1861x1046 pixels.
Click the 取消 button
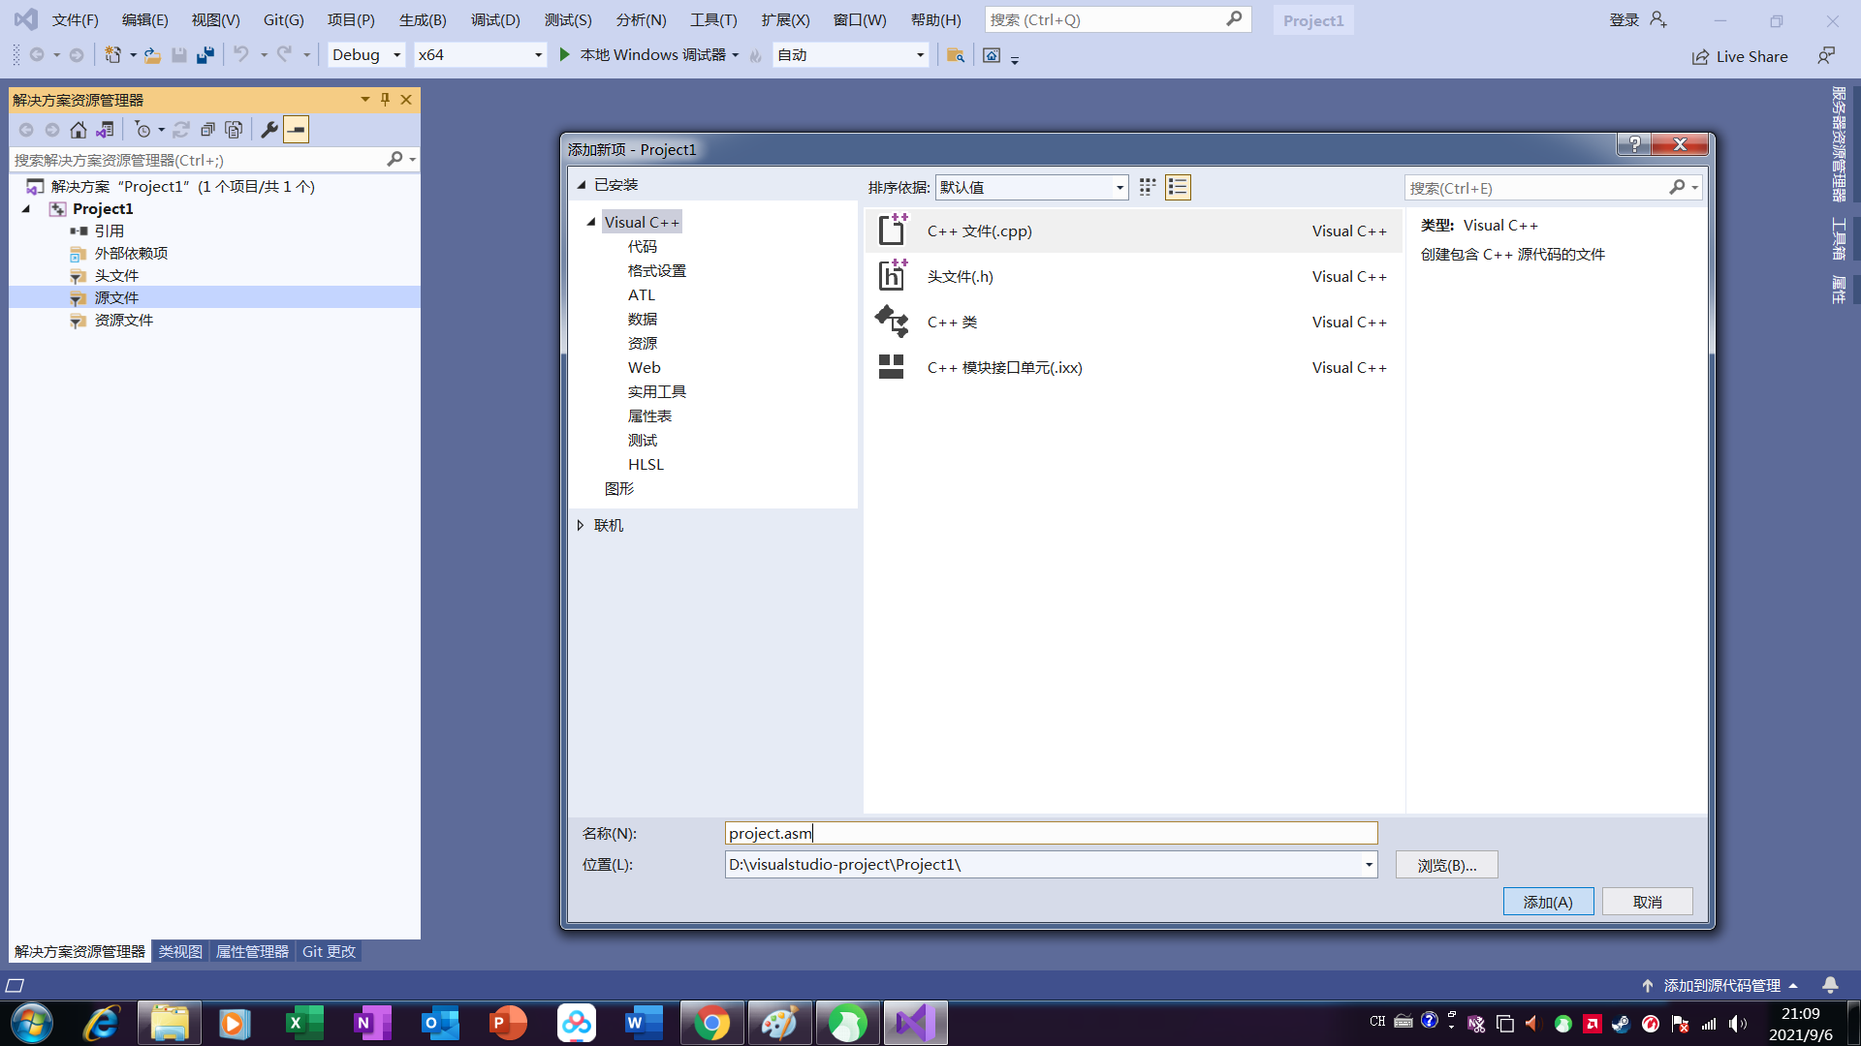(x=1647, y=902)
